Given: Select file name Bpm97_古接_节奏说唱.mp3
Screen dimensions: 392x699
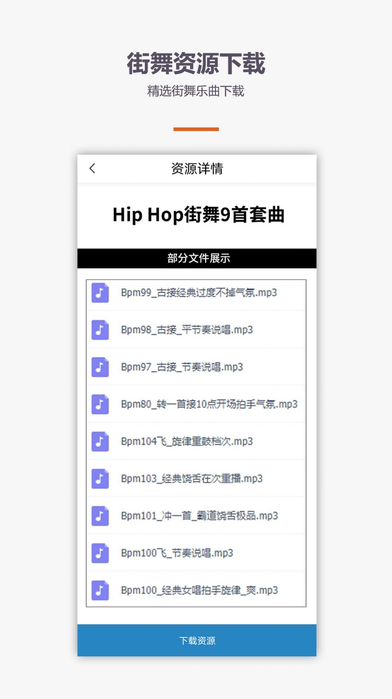Looking at the screenshot, I should pos(182,367).
